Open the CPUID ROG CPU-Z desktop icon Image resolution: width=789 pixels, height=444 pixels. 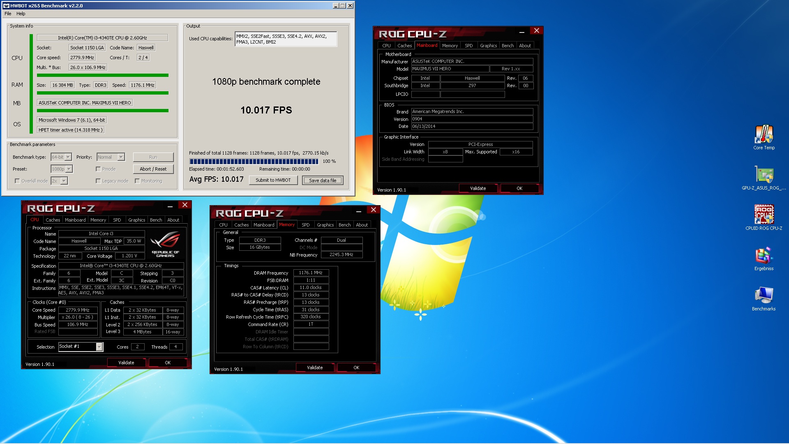pyautogui.click(x=764, y=217)
